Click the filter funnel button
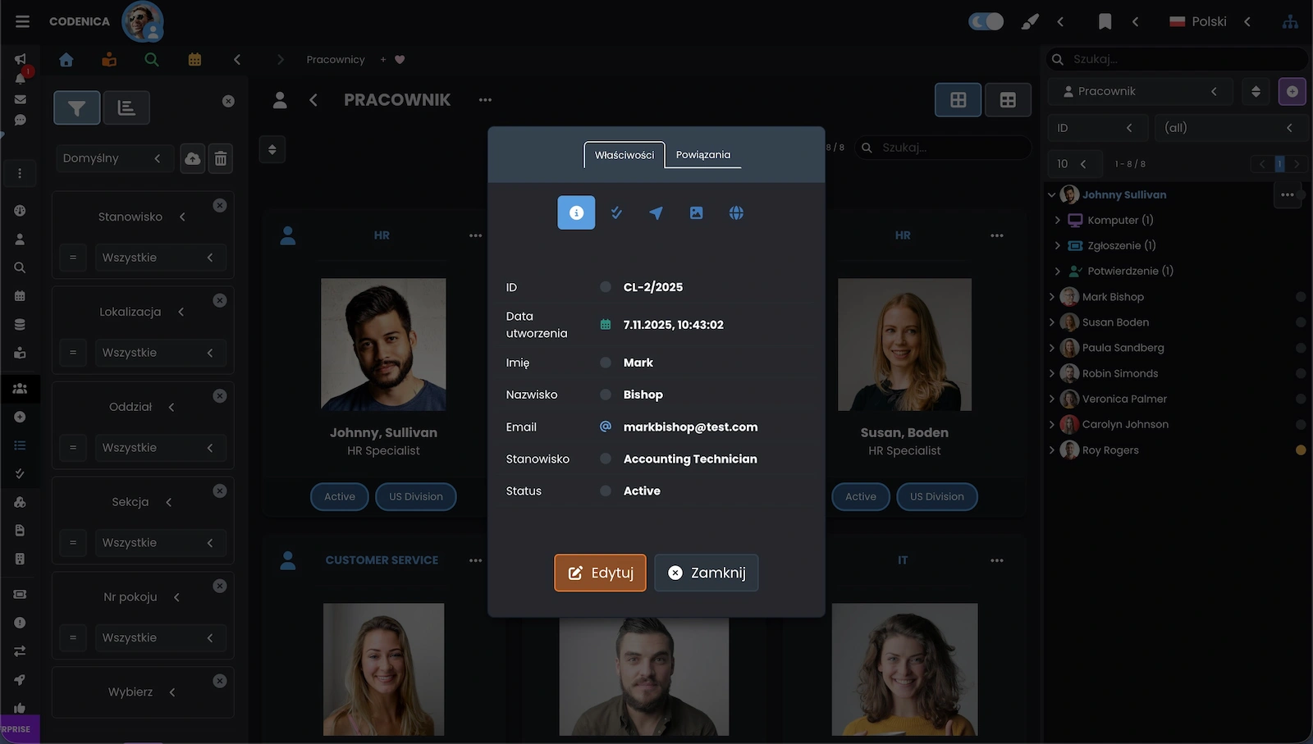 click(x=77, y=107)
